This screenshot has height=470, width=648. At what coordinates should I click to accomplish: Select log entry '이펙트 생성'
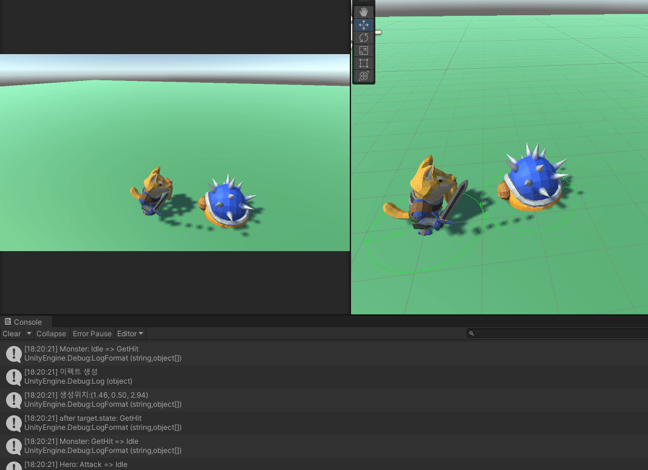324,376
